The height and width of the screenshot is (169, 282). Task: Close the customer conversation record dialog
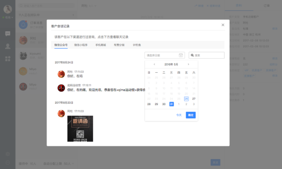point(223,25)
